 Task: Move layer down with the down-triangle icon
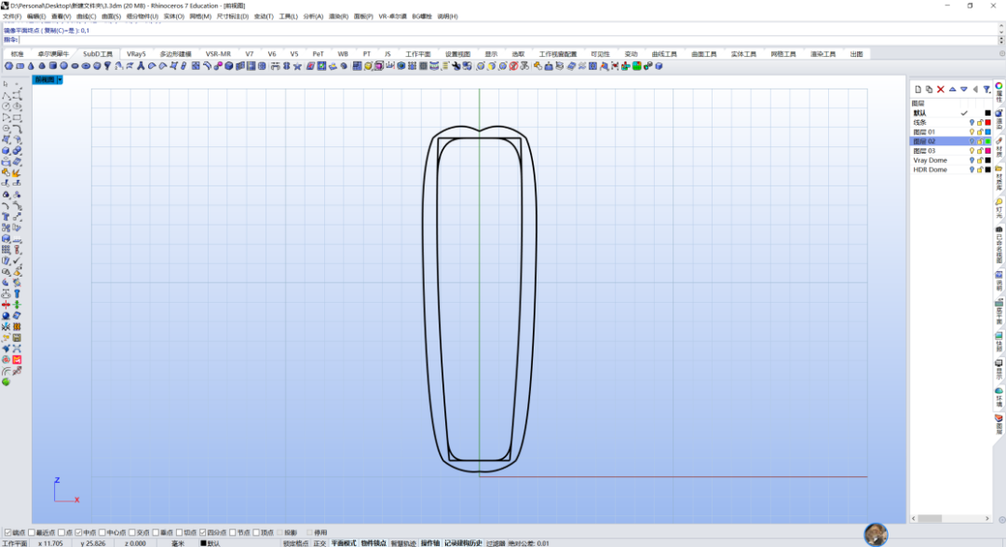964,89
